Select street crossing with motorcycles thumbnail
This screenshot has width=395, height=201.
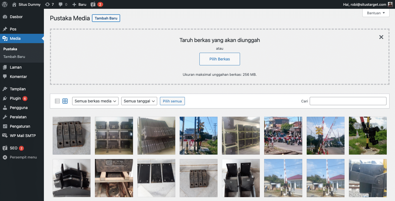coord(283,136)
